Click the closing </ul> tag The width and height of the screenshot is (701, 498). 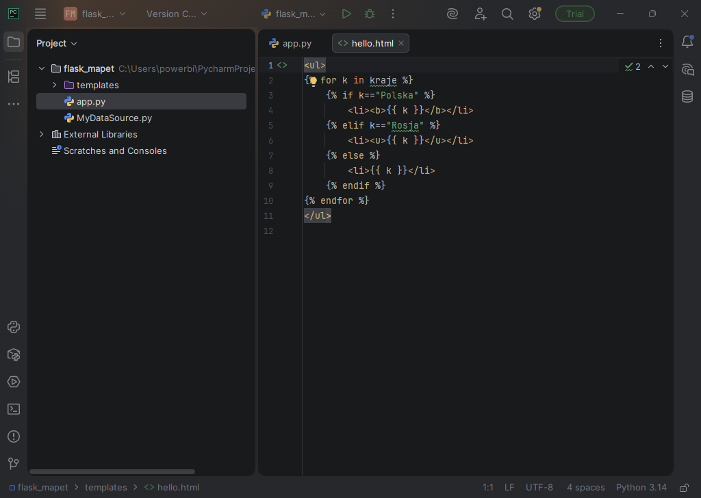coord(318,215)
